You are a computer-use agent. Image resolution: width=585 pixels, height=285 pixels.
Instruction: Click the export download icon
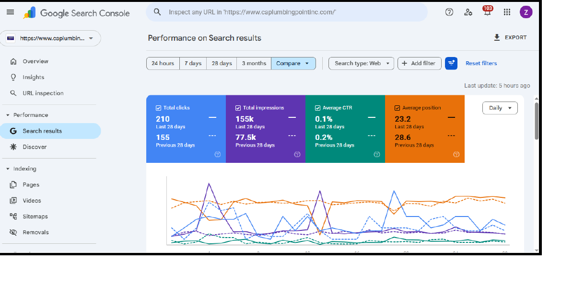tap(497, 37)
